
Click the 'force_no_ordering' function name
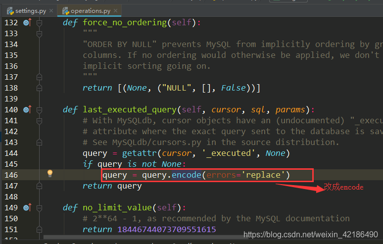pyautogui.click(x=125, y=22)
